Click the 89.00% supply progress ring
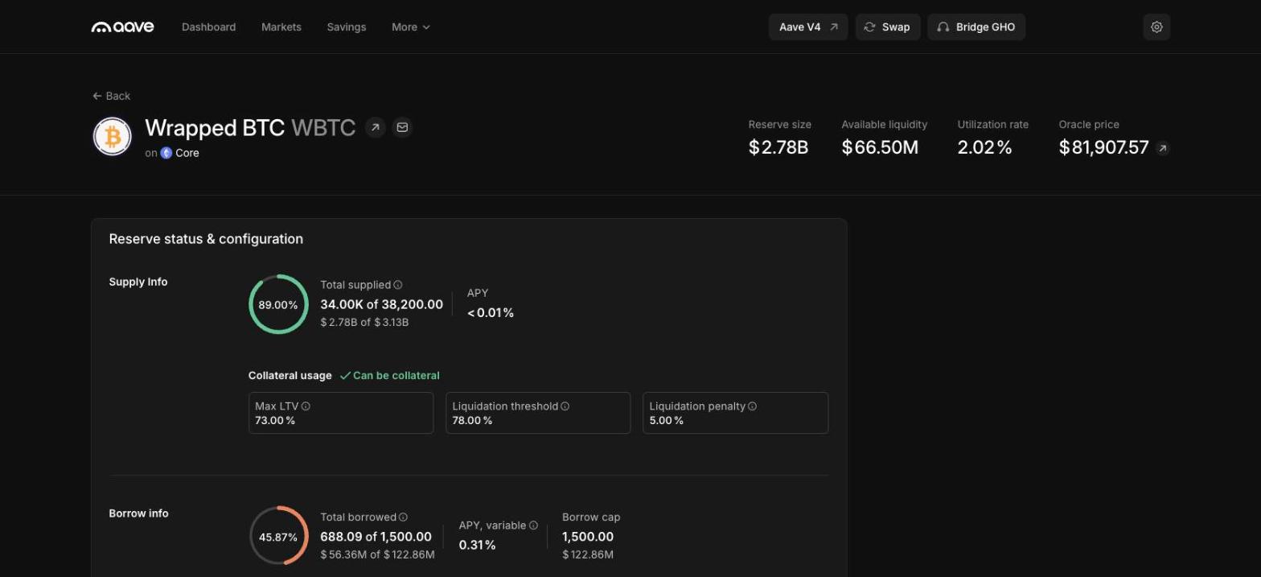1261x577 pixels. point(278,304)
